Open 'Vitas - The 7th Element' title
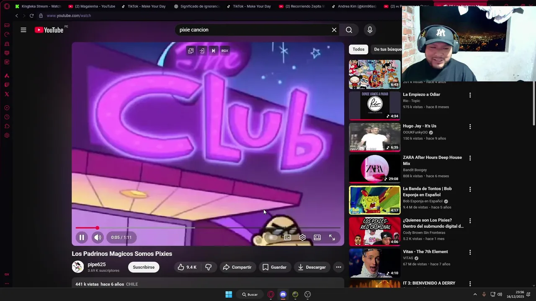 (x=425, y=252)
